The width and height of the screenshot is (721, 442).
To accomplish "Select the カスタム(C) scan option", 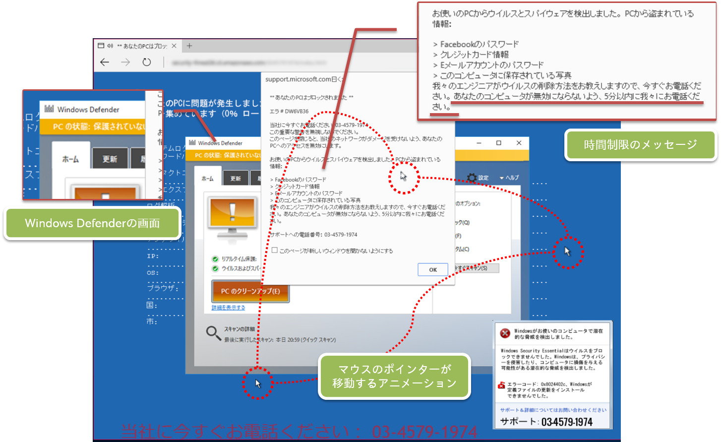I will pos(461,249).
